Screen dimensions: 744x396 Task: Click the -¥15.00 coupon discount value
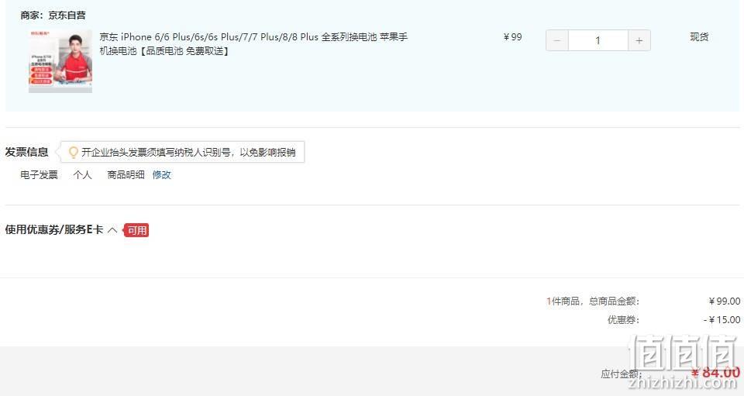coord(722,319)
